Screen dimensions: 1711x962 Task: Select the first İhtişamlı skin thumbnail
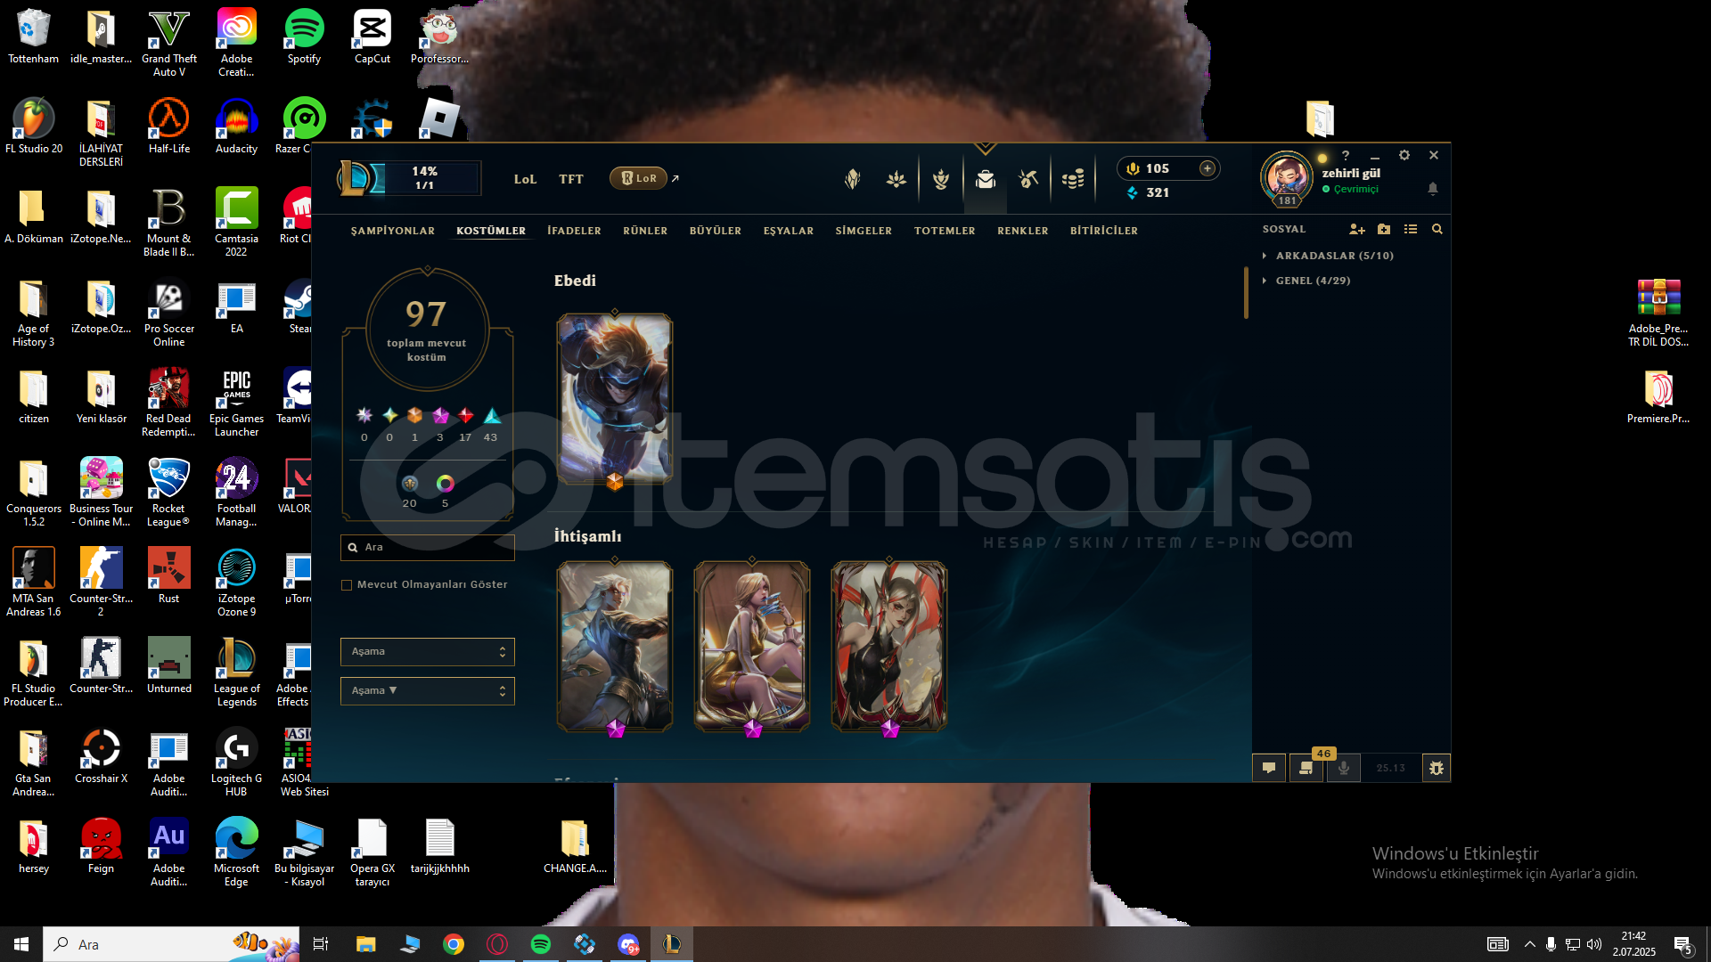point(615,647)
